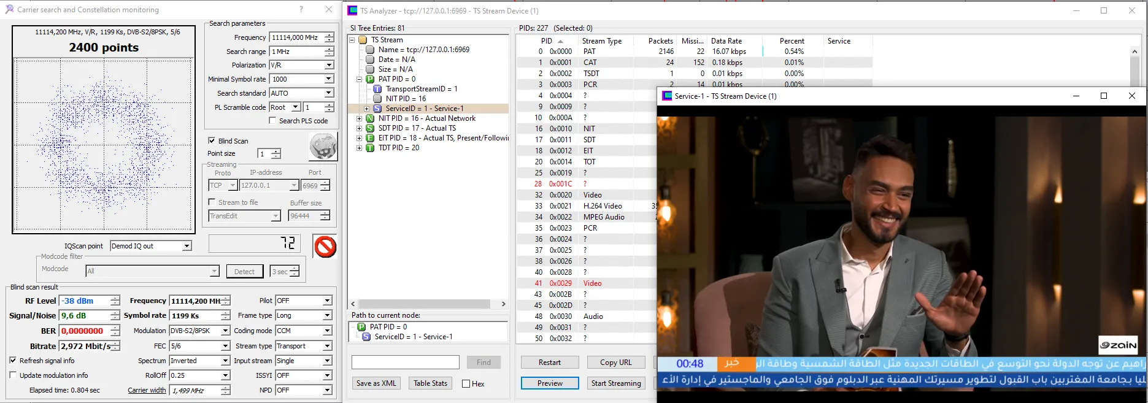
Task: Expand the ServiceID = 1 tree node
Action: [367, 109]
